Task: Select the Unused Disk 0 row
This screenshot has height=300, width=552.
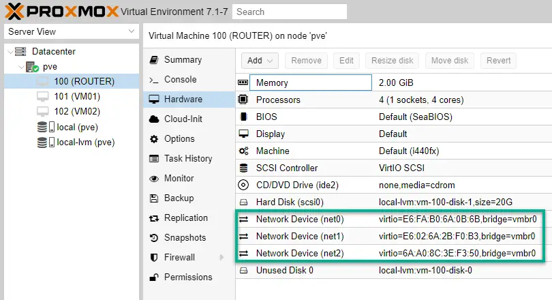Action: pos(394,270)
